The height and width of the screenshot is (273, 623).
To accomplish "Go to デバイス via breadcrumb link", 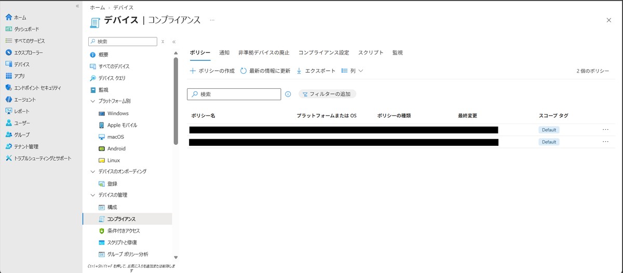I will 123,8.
